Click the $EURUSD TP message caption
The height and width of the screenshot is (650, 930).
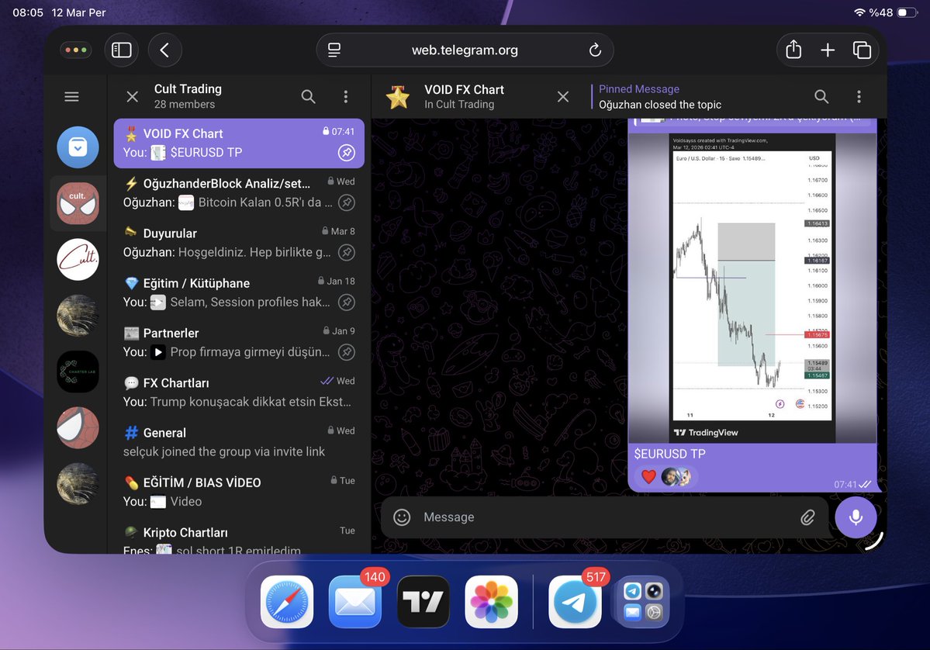(669, 454)
